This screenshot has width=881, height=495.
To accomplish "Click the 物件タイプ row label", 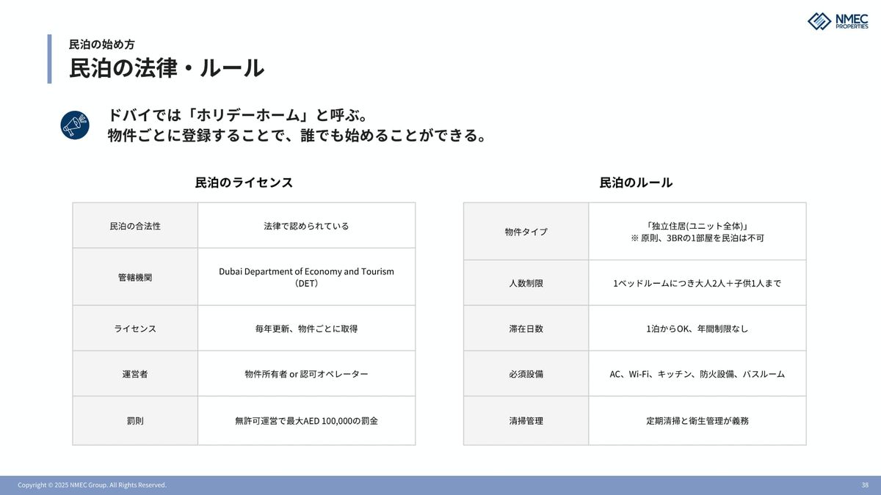I will [526, 232].
